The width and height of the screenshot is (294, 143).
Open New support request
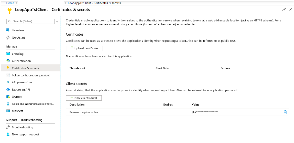(25, 135)
